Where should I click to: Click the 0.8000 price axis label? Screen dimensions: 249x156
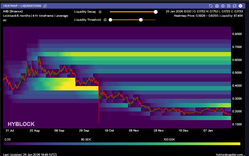(x=237, y=34)
